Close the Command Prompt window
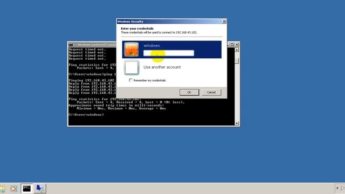The height and width of the screenshot is (194, 345). pyautogui.click(x=237, y=44)
